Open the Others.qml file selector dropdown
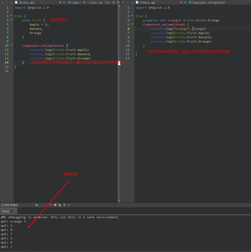 [181, 3]
